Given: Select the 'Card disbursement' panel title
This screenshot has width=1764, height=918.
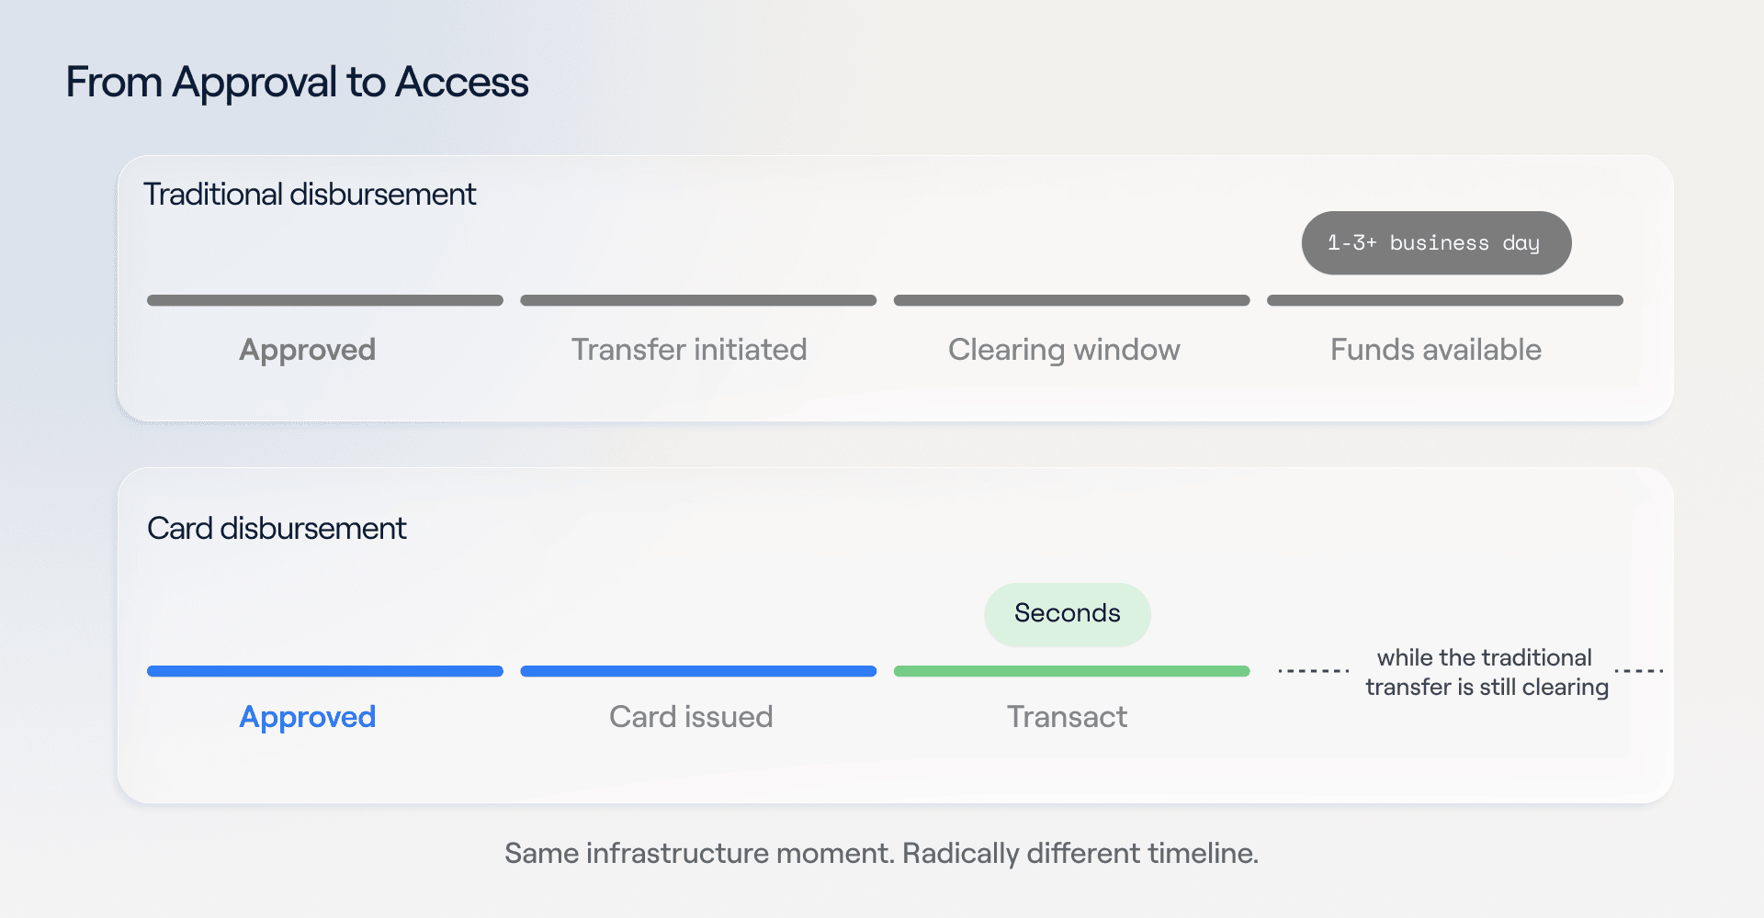Looking at the screenshot, I should pyautogui.click(x=277, y=529).
